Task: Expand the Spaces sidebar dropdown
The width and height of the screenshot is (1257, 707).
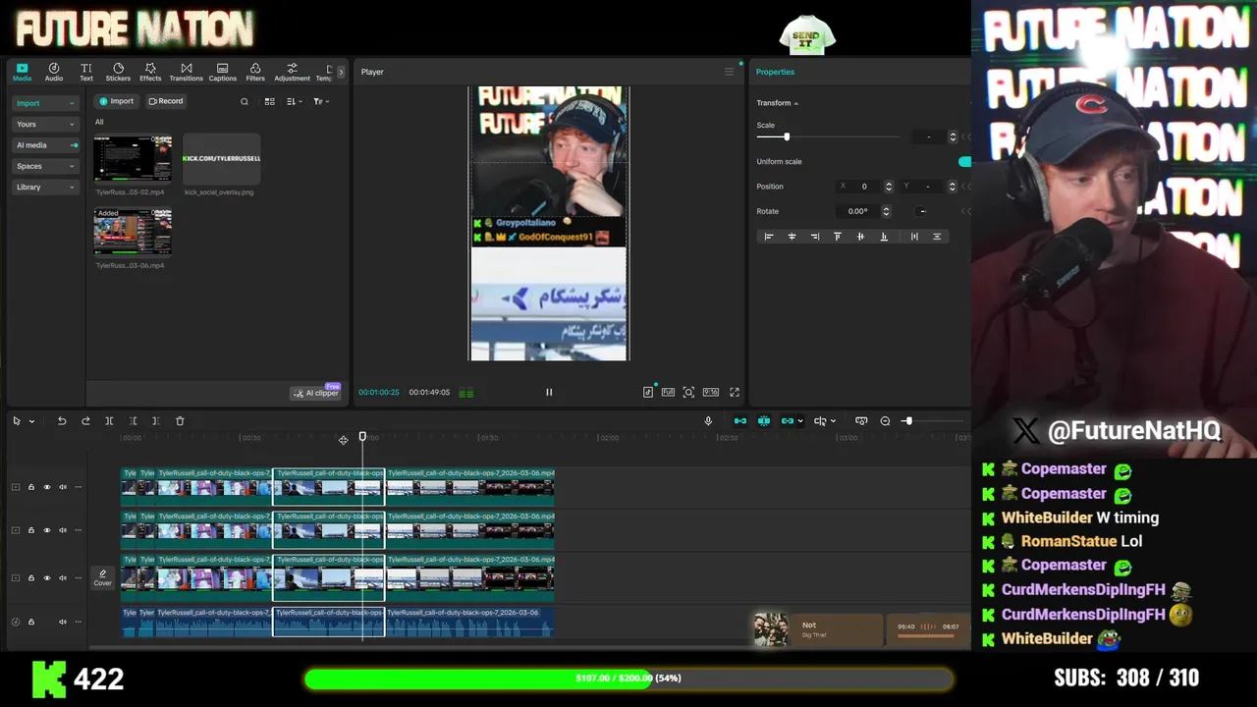Action: [x=72, y=166]
